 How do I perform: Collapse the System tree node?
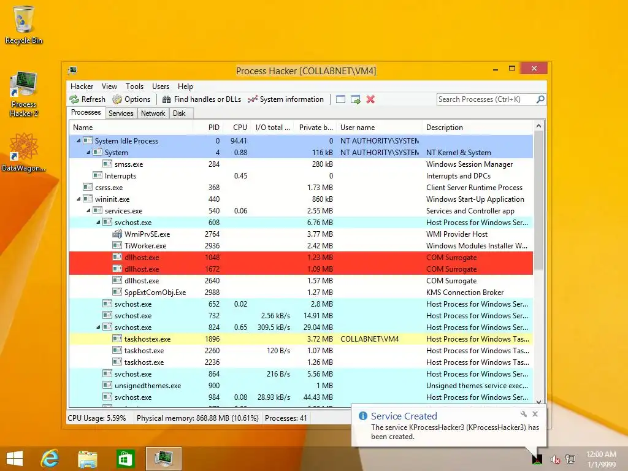[x=88, y=152]
